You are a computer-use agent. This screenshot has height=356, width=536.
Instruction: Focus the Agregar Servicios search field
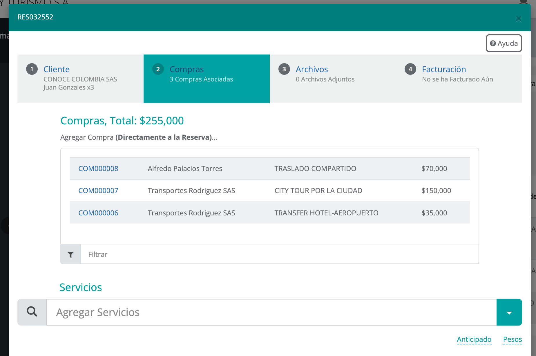tap(271, 312)
